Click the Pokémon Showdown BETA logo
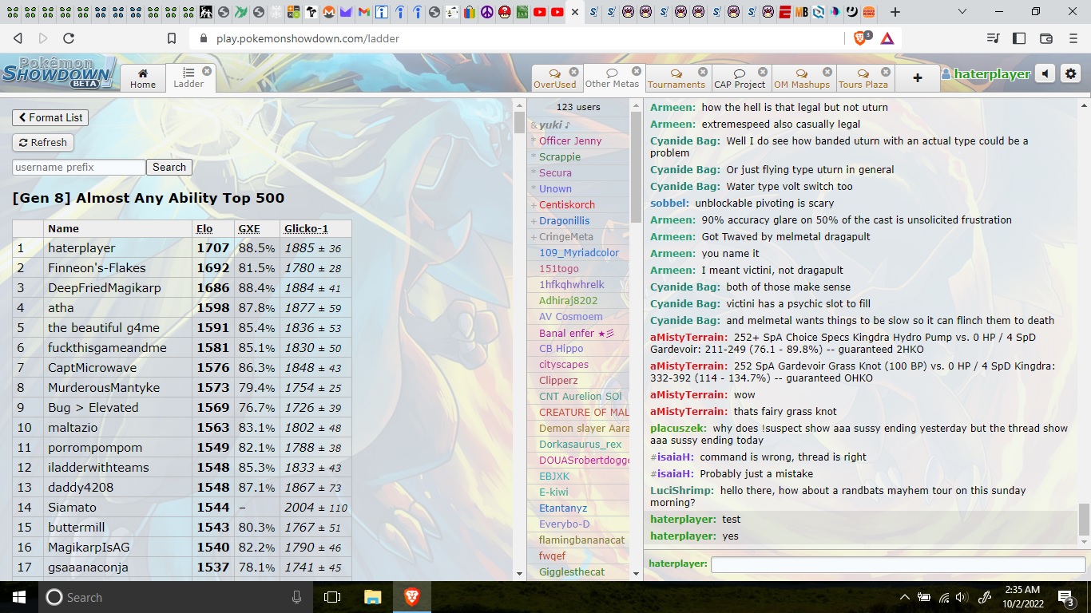1091x613 pixels. [60, 73]
